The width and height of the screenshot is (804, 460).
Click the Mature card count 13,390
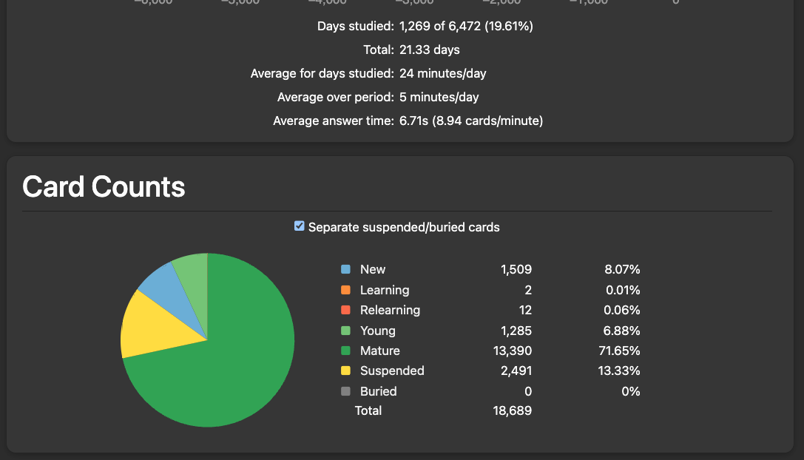click(512, 351)
